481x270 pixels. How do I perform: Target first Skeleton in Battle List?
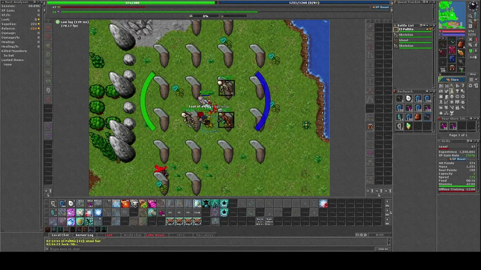413,35
